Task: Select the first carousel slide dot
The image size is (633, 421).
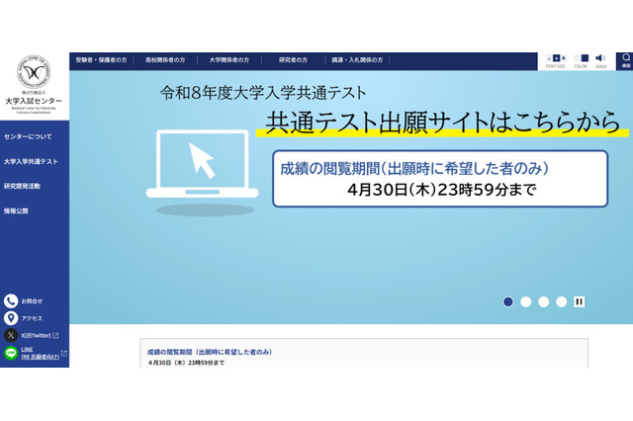Action: click(x=507, y=301)
